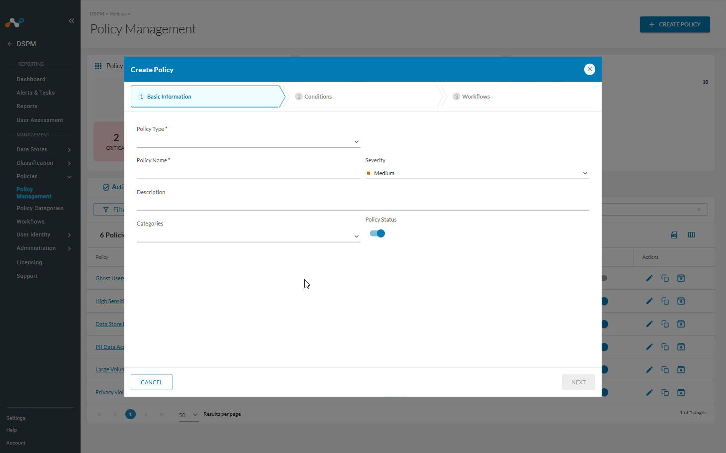Click the back arrow next to DSPM
Image resolution: width=726 pixels, height=453 pixels.
tap(10, 44)
